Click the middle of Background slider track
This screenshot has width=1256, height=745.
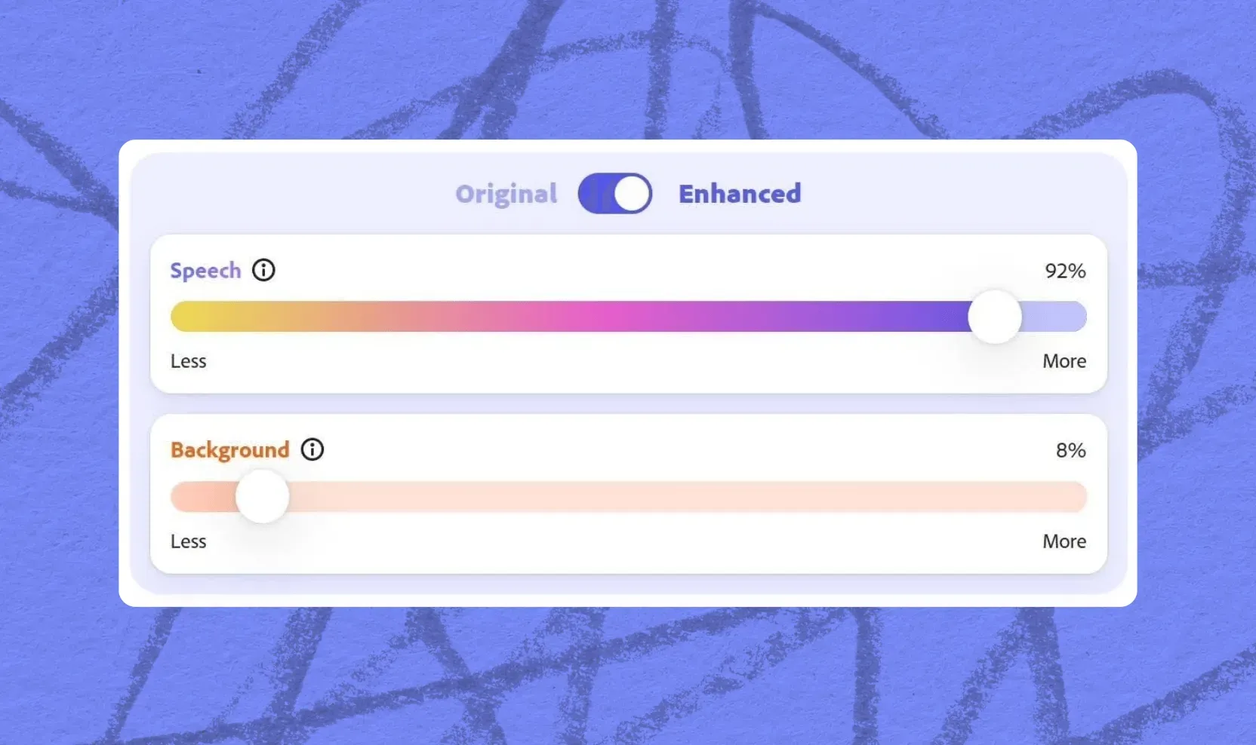click(x=629, y=497)
